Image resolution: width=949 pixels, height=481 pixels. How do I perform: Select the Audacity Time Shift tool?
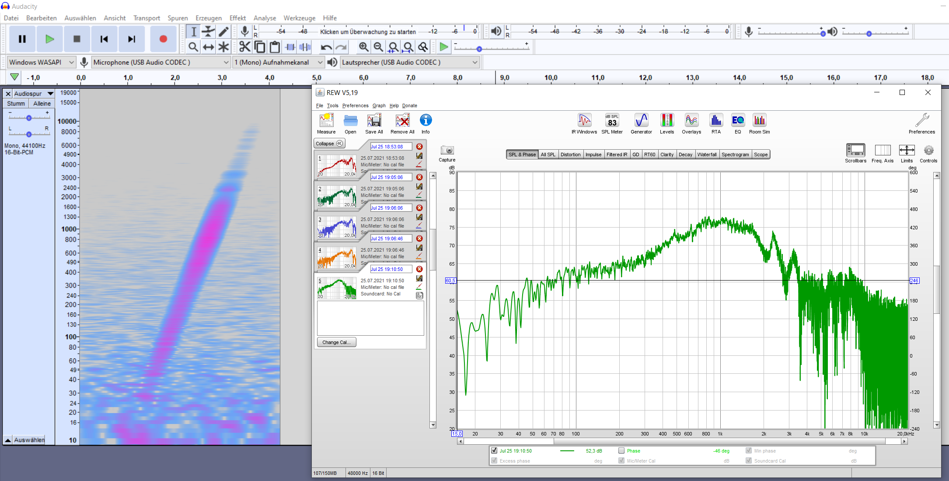tap(209, 47)
